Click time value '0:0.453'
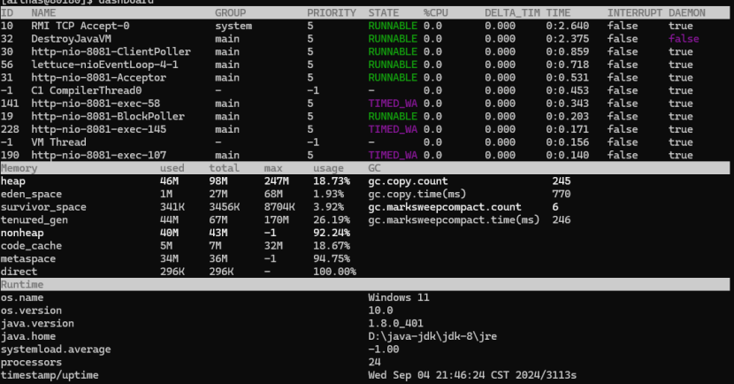734x384 pixels. pyautogui.click(x=568, y=90)
